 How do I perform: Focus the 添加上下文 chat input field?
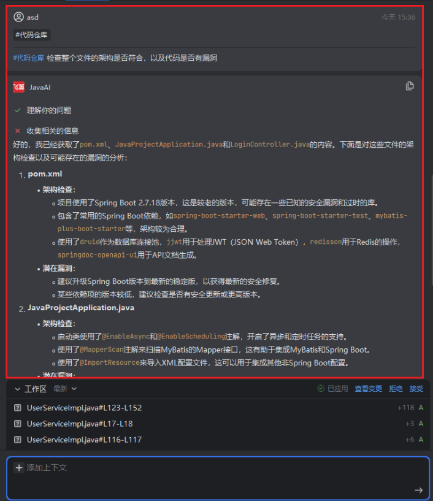(x=218, y=478)
